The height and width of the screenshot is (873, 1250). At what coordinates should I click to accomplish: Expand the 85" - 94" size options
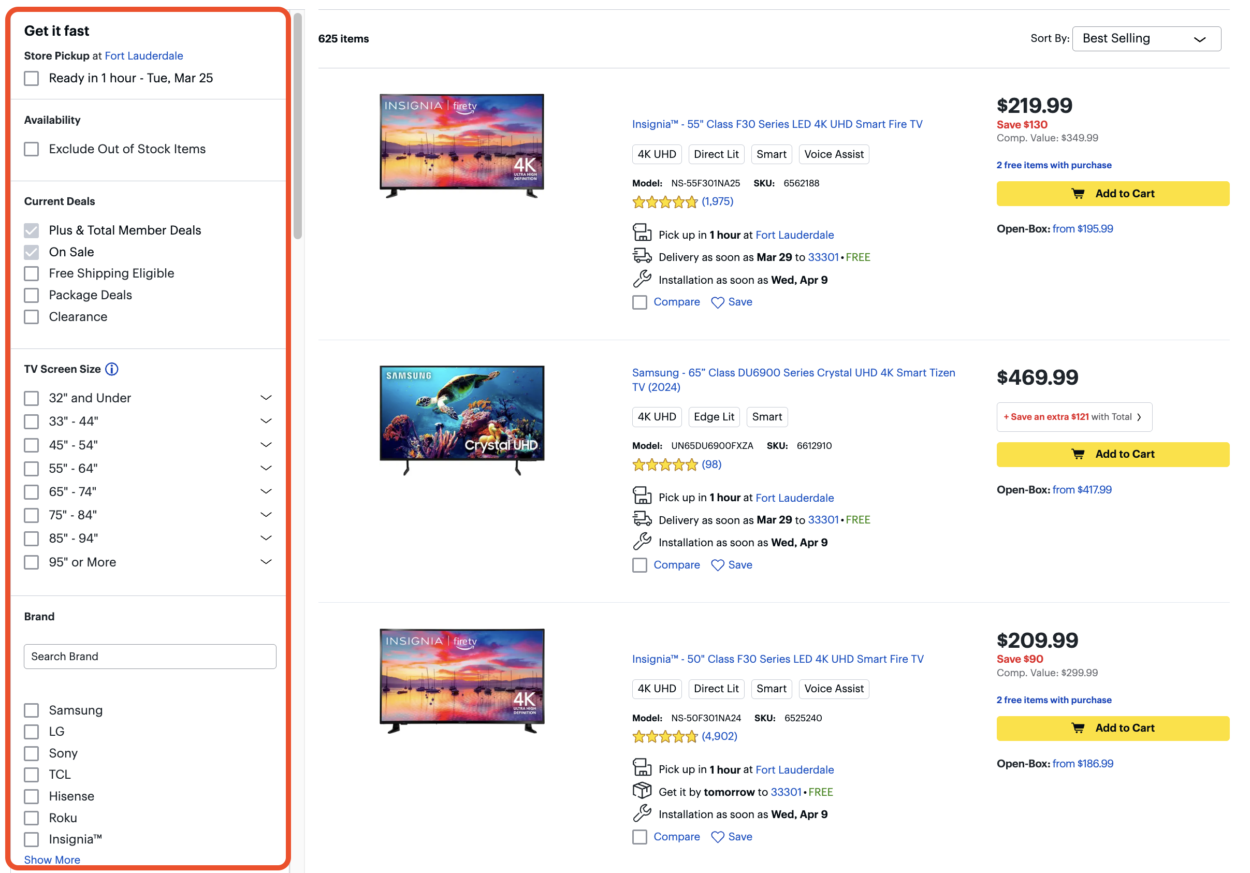pyautogui.click(x=266, y=539)
